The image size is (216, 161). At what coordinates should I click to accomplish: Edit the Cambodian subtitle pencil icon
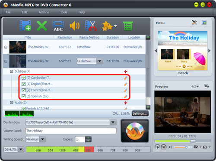point(126,78)
